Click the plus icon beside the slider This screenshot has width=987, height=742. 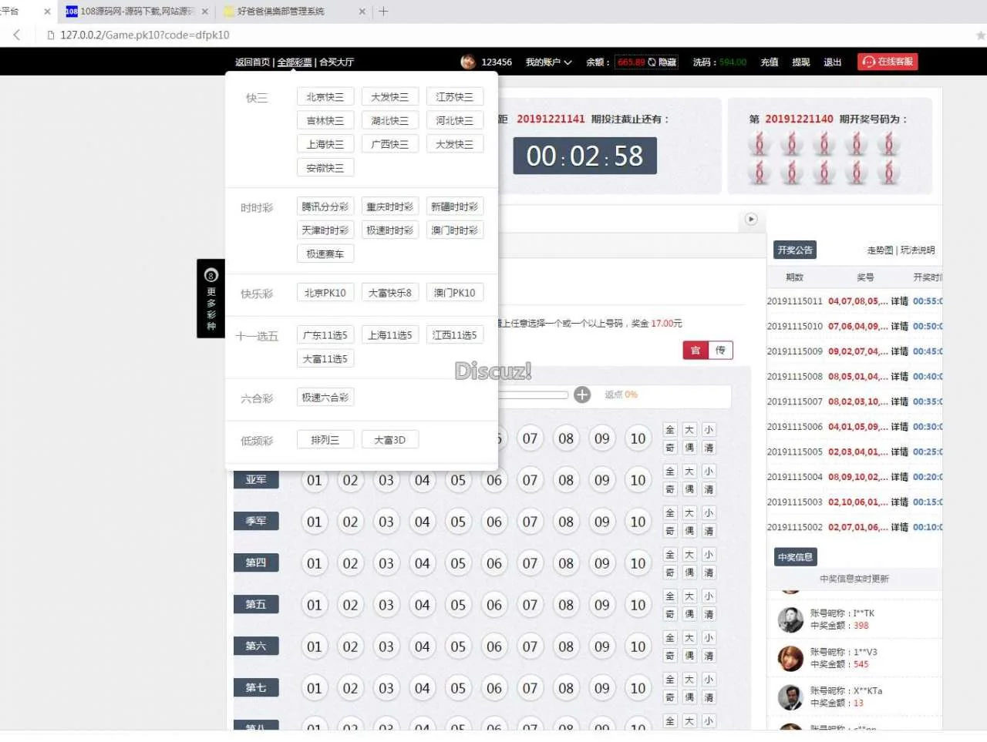pos(582,395)
